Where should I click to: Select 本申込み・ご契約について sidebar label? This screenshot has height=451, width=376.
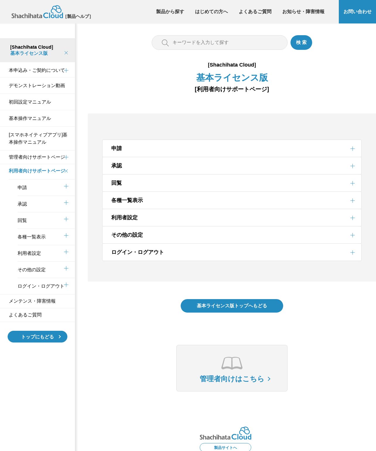(37, 70)
